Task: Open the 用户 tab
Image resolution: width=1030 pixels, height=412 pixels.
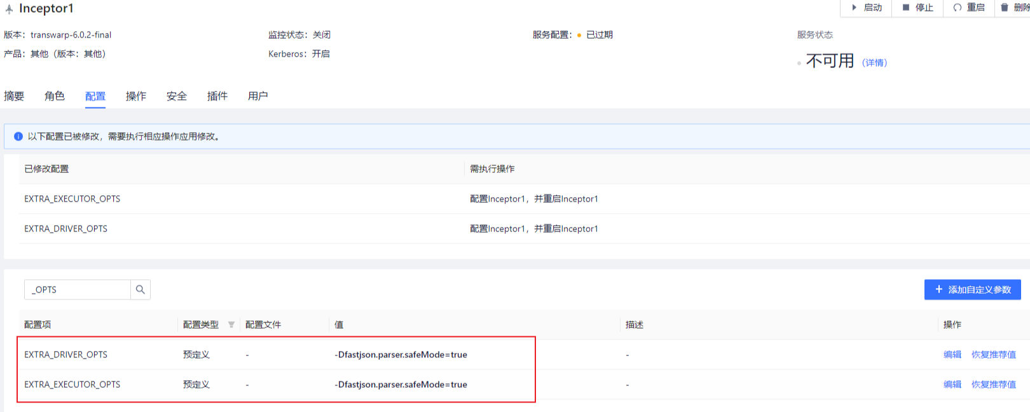Action: coord(258,96)
